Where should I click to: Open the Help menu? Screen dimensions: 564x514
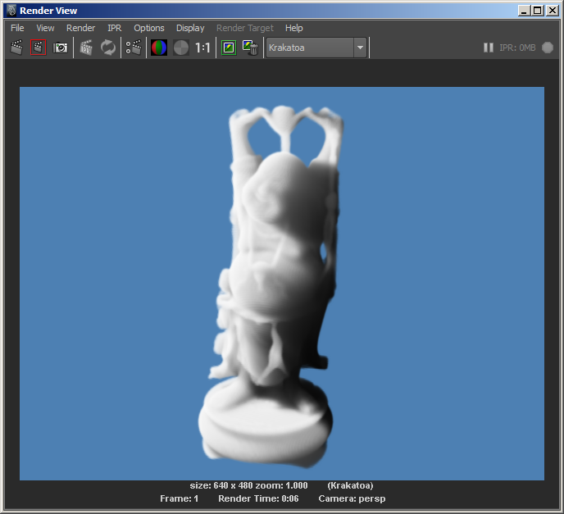point(293,28)
